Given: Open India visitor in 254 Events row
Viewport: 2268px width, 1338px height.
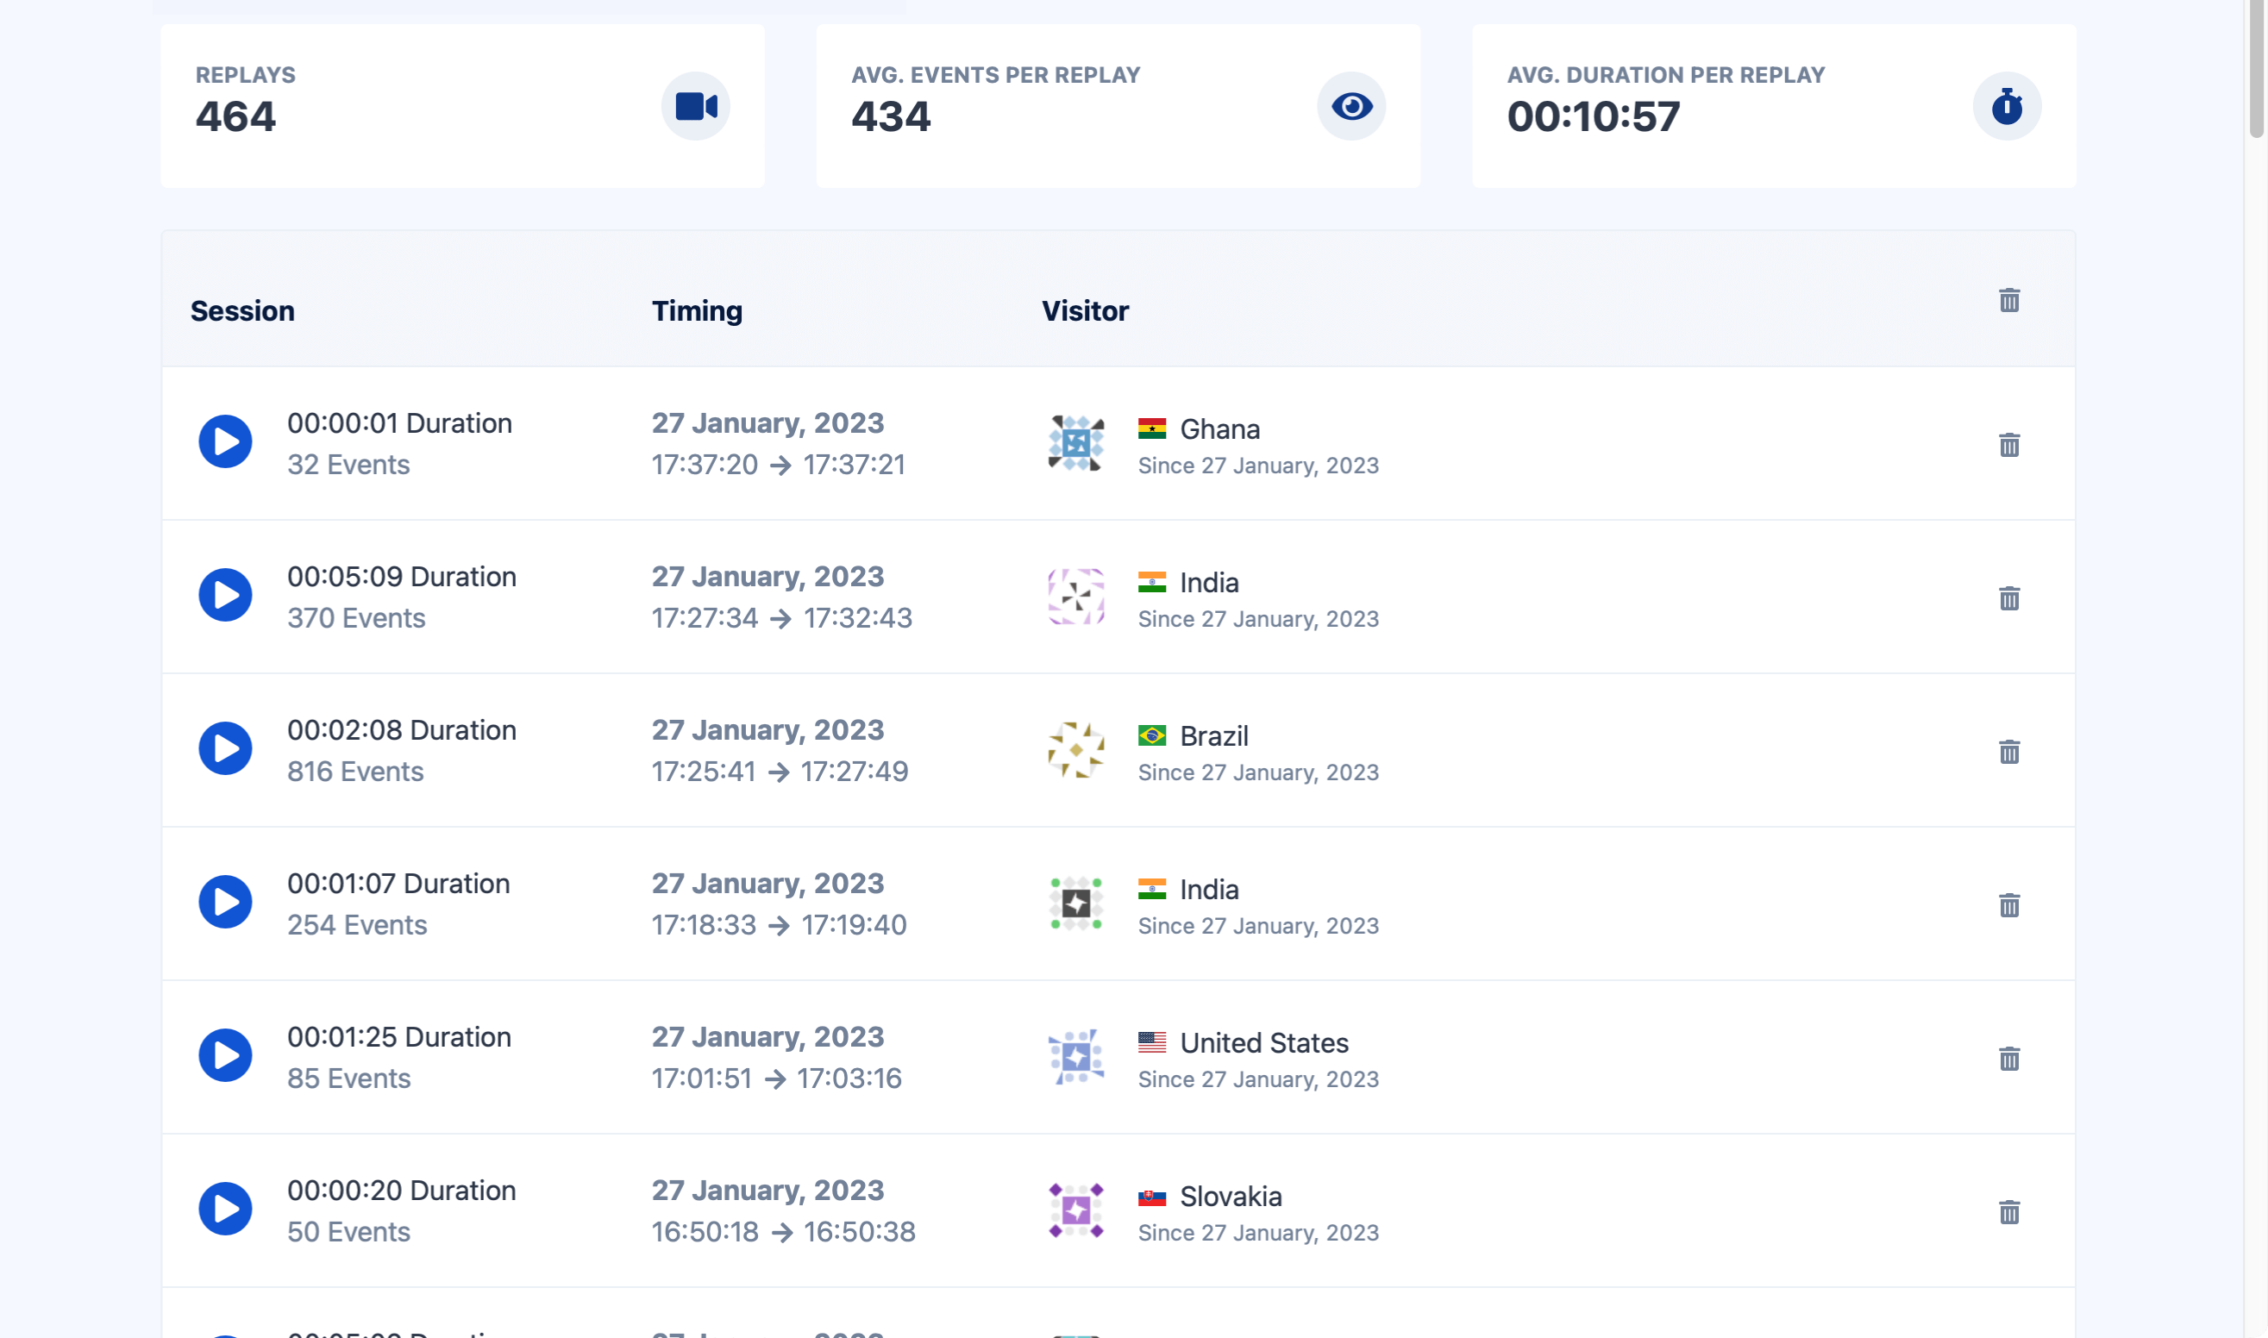Looking at the screenshot, I should (x=1209, y=889).
